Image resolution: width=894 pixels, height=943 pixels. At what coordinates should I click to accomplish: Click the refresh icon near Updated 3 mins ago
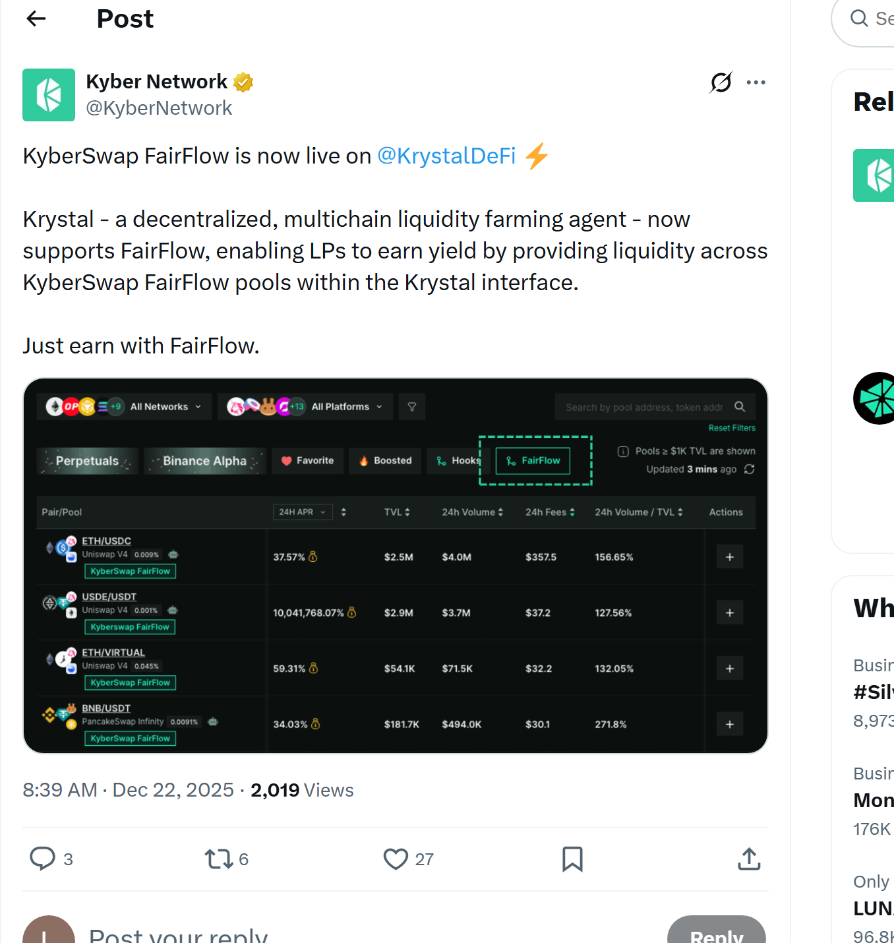point(749,469)
